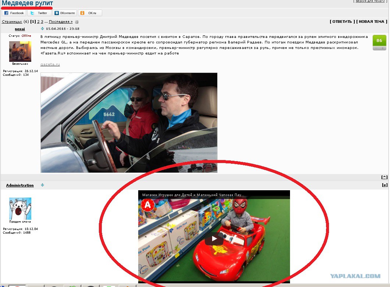Upvote the post with plus button
This screenshot has height=287, width=390.
click(383, 48)
